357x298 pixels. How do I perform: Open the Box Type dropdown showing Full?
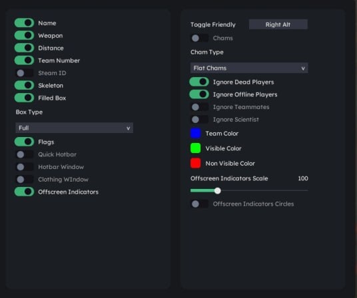[x=74, y=128]
